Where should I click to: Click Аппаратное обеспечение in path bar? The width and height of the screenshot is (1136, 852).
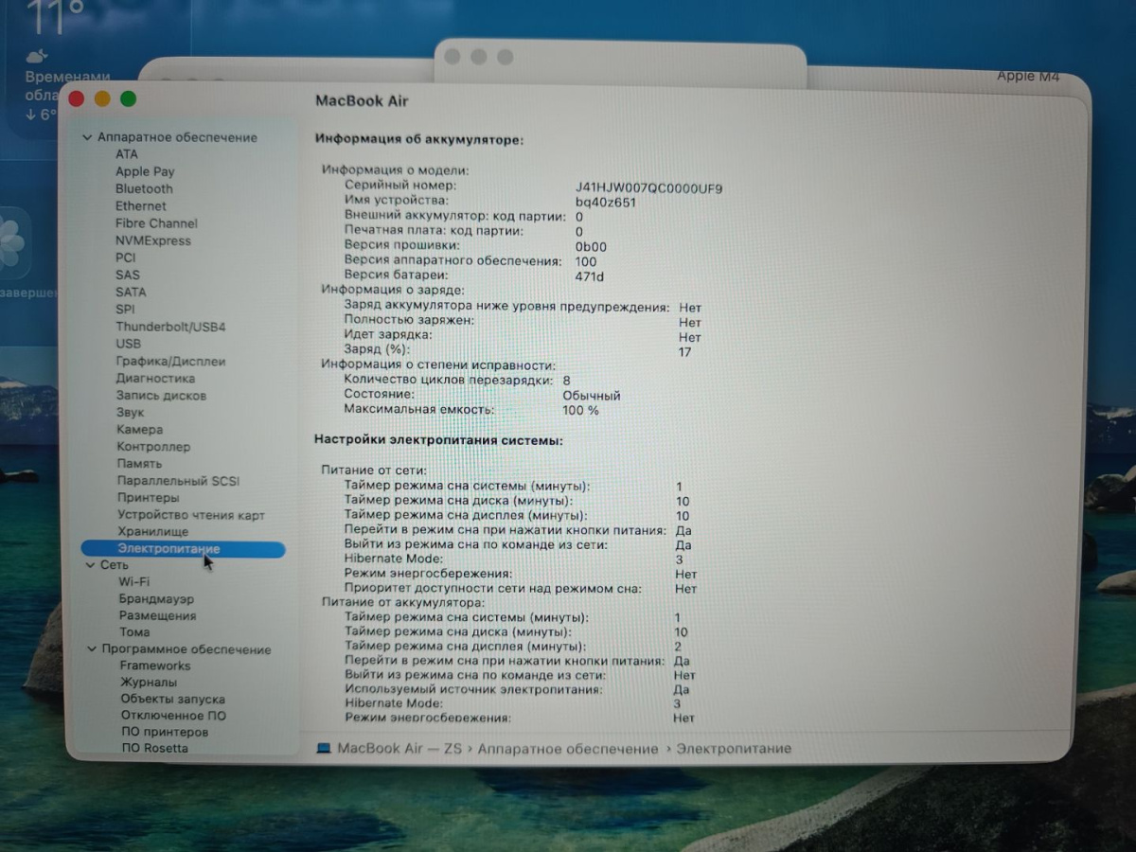coord(568,749)
